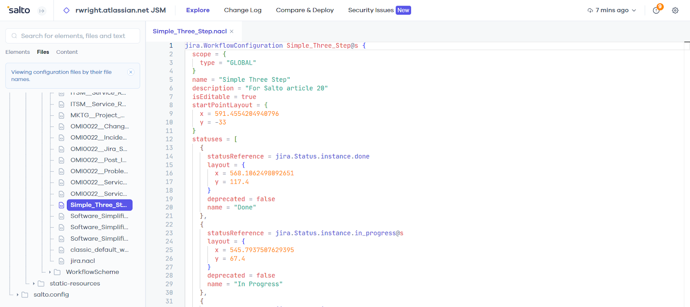The image size is (690, 307).
Task: Click jira.Status.instance.in_progress@s reference
Action: coord(339,233)
